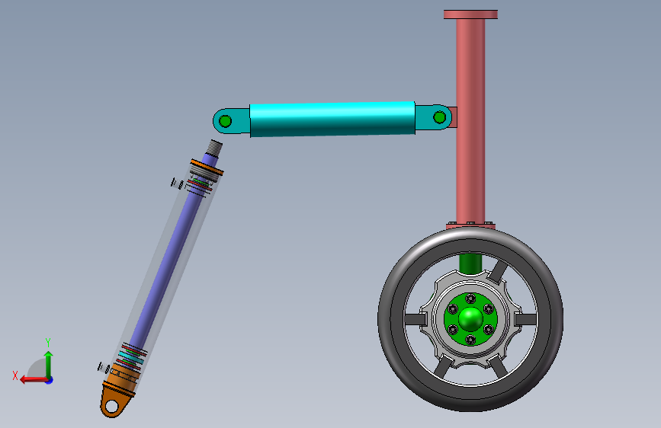Screen dimensions: 661x428
Task: Select the topmost bolt on green hub flange
Action: pos(470,299)
